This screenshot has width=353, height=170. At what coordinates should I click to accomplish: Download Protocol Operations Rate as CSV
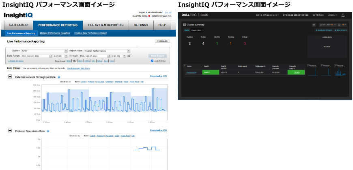159,130
